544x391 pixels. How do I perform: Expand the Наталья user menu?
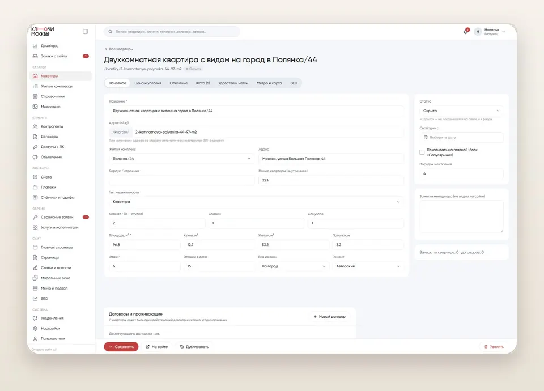[490, 32]
